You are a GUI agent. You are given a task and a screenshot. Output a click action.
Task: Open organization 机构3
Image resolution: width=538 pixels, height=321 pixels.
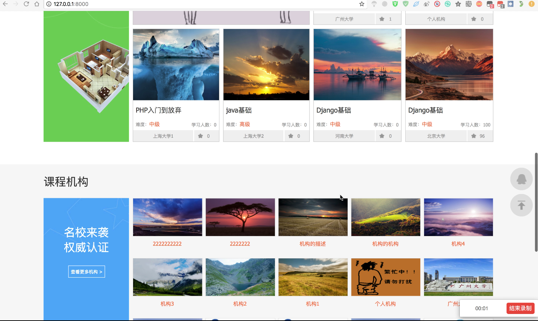coord(167,304)
